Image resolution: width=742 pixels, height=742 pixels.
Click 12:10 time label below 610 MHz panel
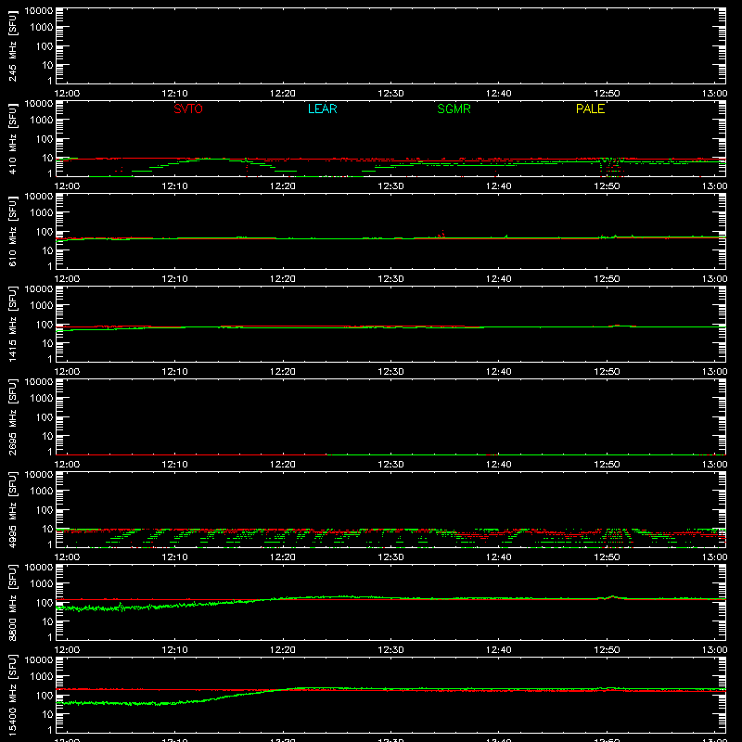pyautogui.click(x=174, y=279)
